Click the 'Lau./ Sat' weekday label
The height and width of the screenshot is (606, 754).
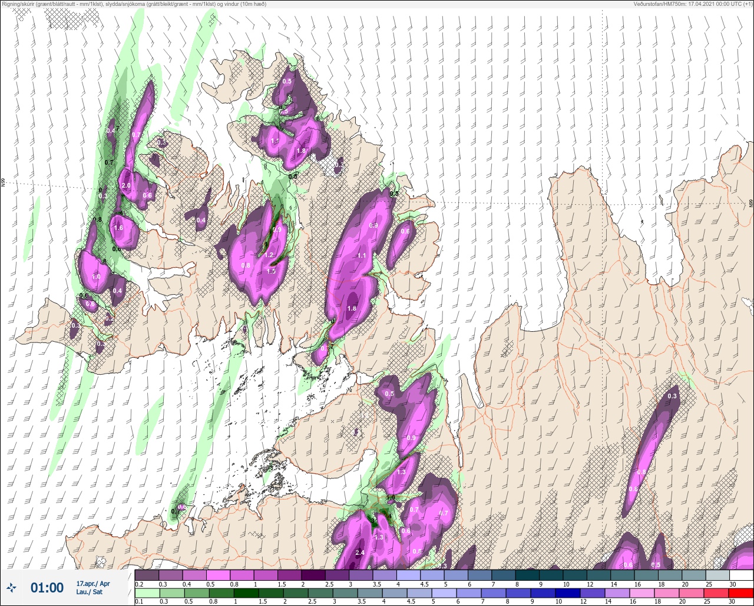pyautogui.click(x=89, y=592)
